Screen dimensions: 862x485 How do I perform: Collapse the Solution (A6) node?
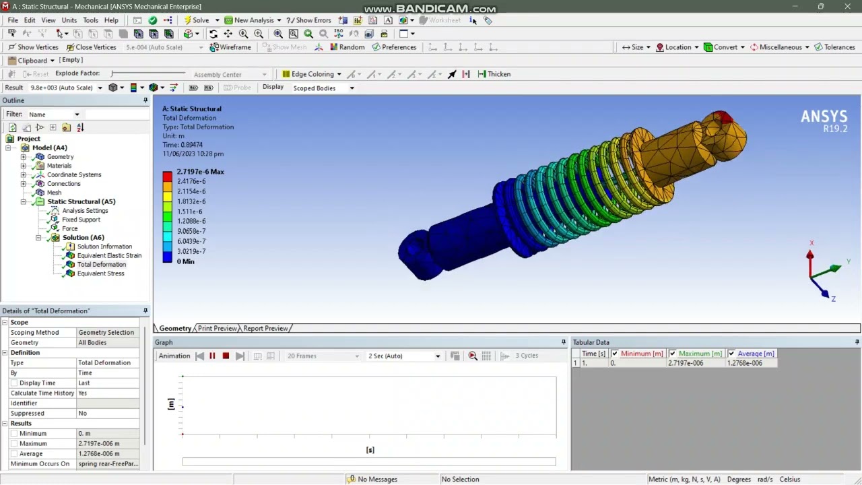click(x=38, y=238)
